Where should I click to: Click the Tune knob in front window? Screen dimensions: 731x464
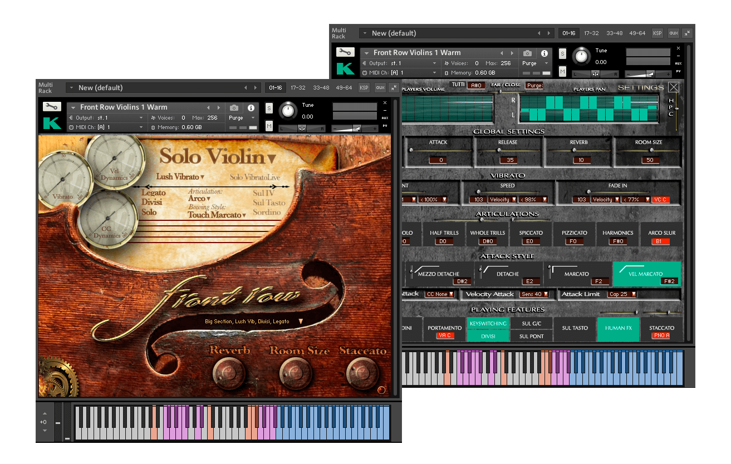(x=288, y=110)
